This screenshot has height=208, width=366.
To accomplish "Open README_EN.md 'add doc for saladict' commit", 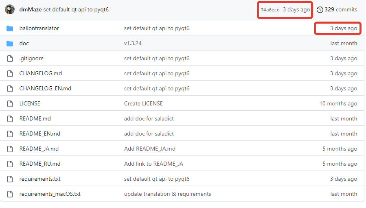I will coord(149,134).
